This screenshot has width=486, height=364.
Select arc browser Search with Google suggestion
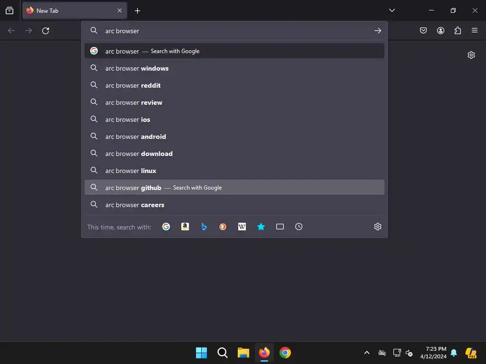pyautogui.click(x=234, y=51)
